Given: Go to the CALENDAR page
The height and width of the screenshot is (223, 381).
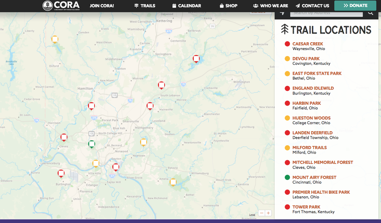Looking at the screenshot, I should tap(187, 6).
